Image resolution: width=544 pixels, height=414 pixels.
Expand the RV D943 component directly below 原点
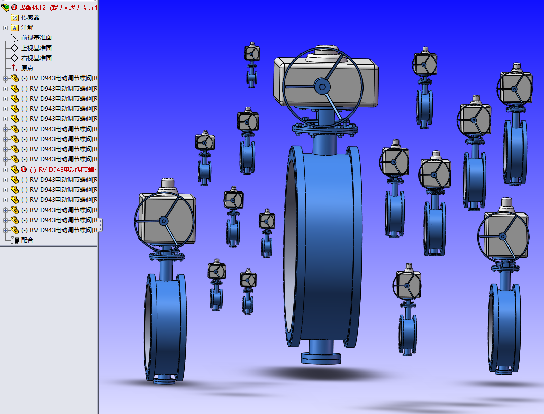5,78
